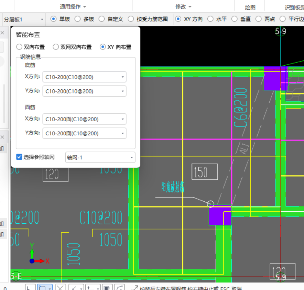304x290 pixels.
Task: Close the lower left side panel
Action: pos(2,137)
